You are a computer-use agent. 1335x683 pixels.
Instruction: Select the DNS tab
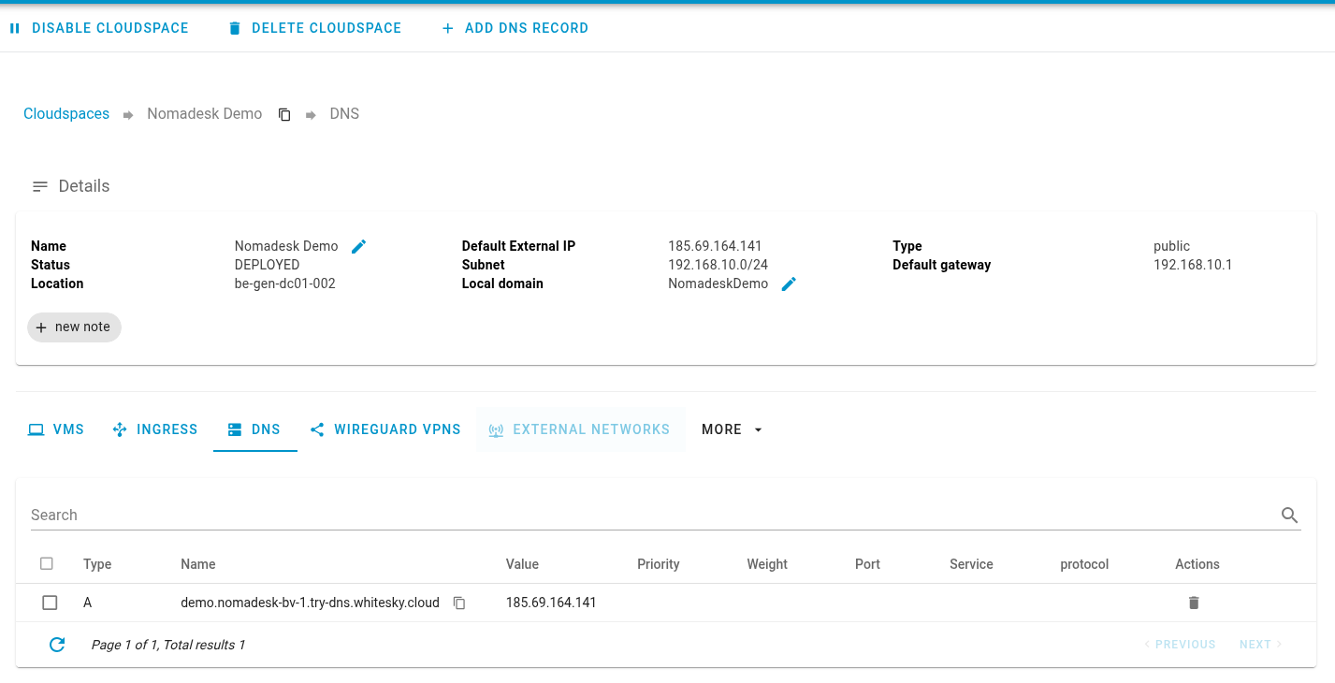[x=254, y=429]
